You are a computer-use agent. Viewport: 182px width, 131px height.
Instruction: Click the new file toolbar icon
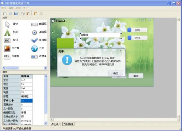point(5,13)
